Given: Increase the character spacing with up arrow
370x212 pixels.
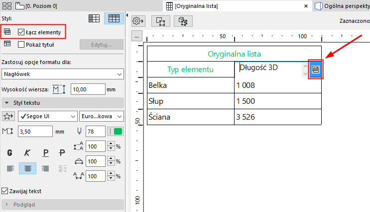Looking at the screenshot, I should click(111, 173).
